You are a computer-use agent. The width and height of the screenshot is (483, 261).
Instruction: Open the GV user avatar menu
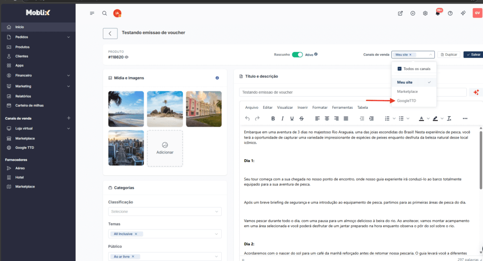coord(477,13)
